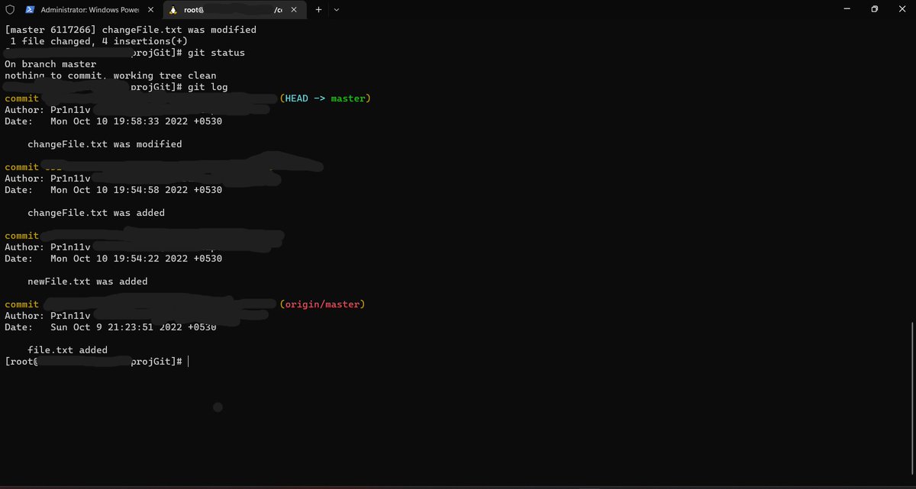Switch to Administrator: Windows PowerShell tab
Viewport: 916px width, 489px height.
[89, 10]
